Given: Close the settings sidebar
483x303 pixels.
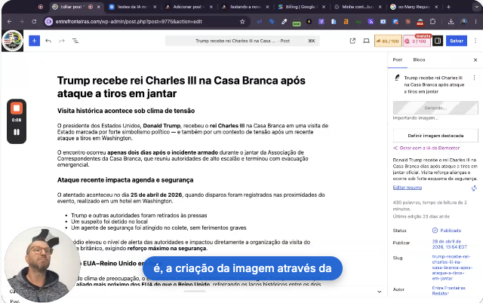Looking at the screenshot, I should click(x=475, y=60).
